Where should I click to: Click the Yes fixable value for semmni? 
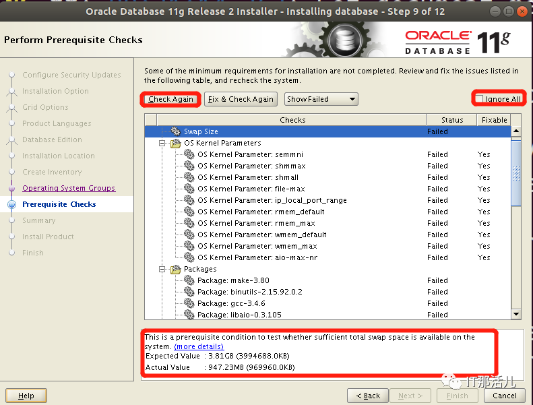[483, 154]
